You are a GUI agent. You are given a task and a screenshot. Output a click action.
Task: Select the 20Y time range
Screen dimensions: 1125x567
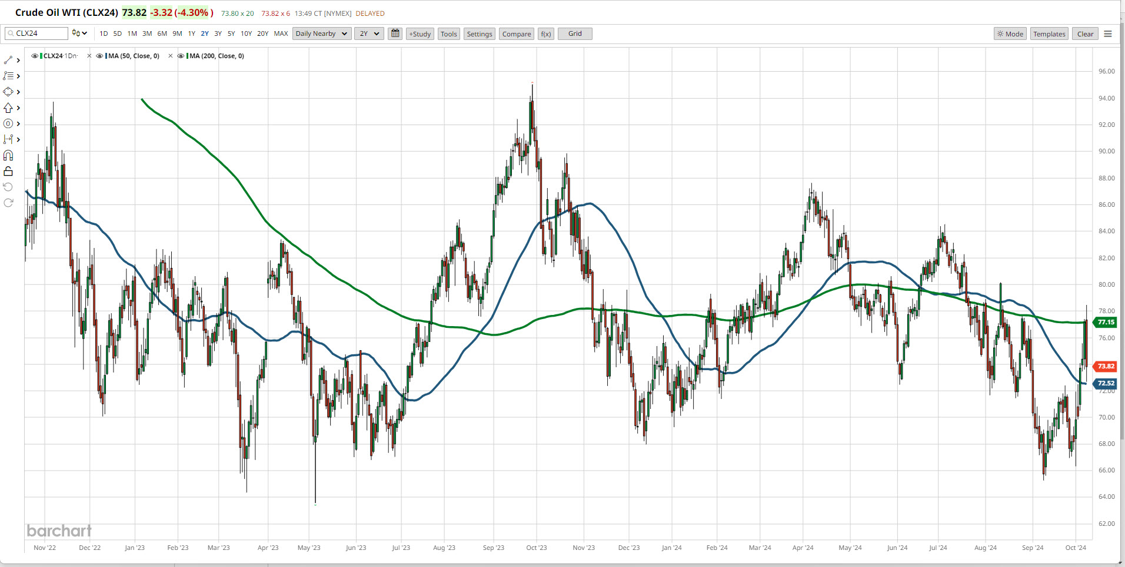point(263,33)
